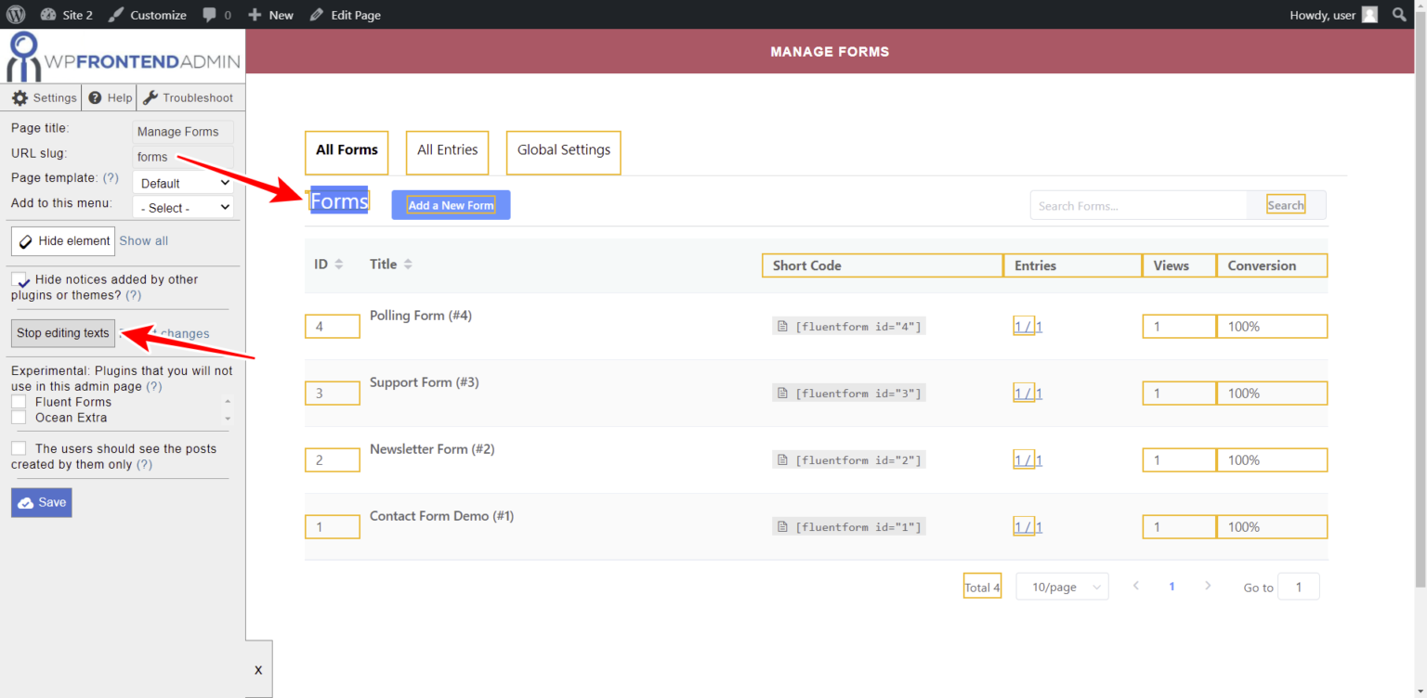Click the Settings gear icon
Viewport: 1427px width, 698px height.
pyautogui.click(x=20, y=97)
